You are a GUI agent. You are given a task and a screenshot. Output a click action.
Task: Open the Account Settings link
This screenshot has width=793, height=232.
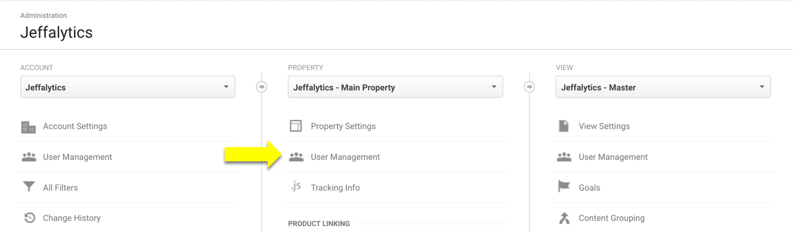point(75,126)
